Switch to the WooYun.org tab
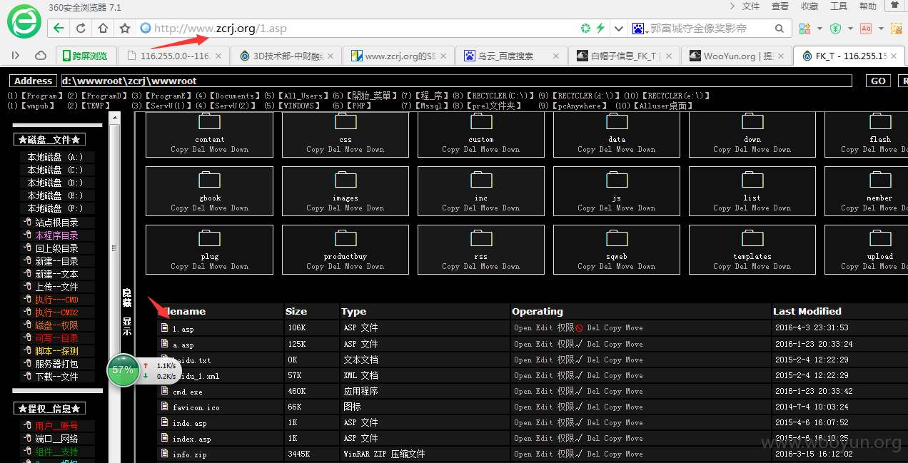 pos(737,56)
